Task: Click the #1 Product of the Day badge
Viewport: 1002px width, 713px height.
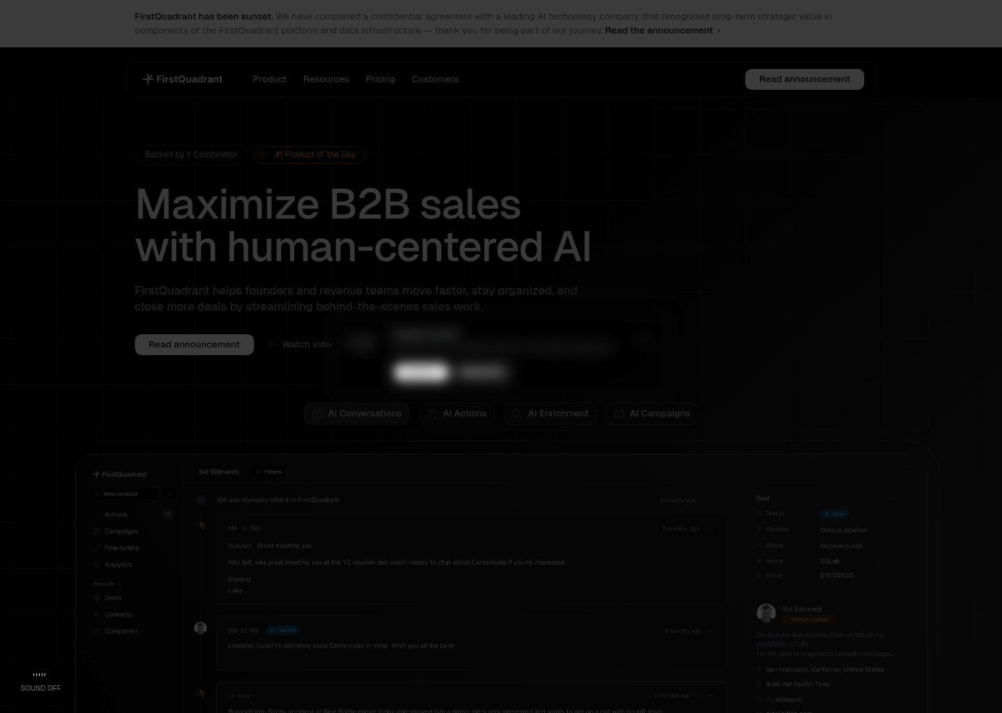Action: [x=310, y=155]
